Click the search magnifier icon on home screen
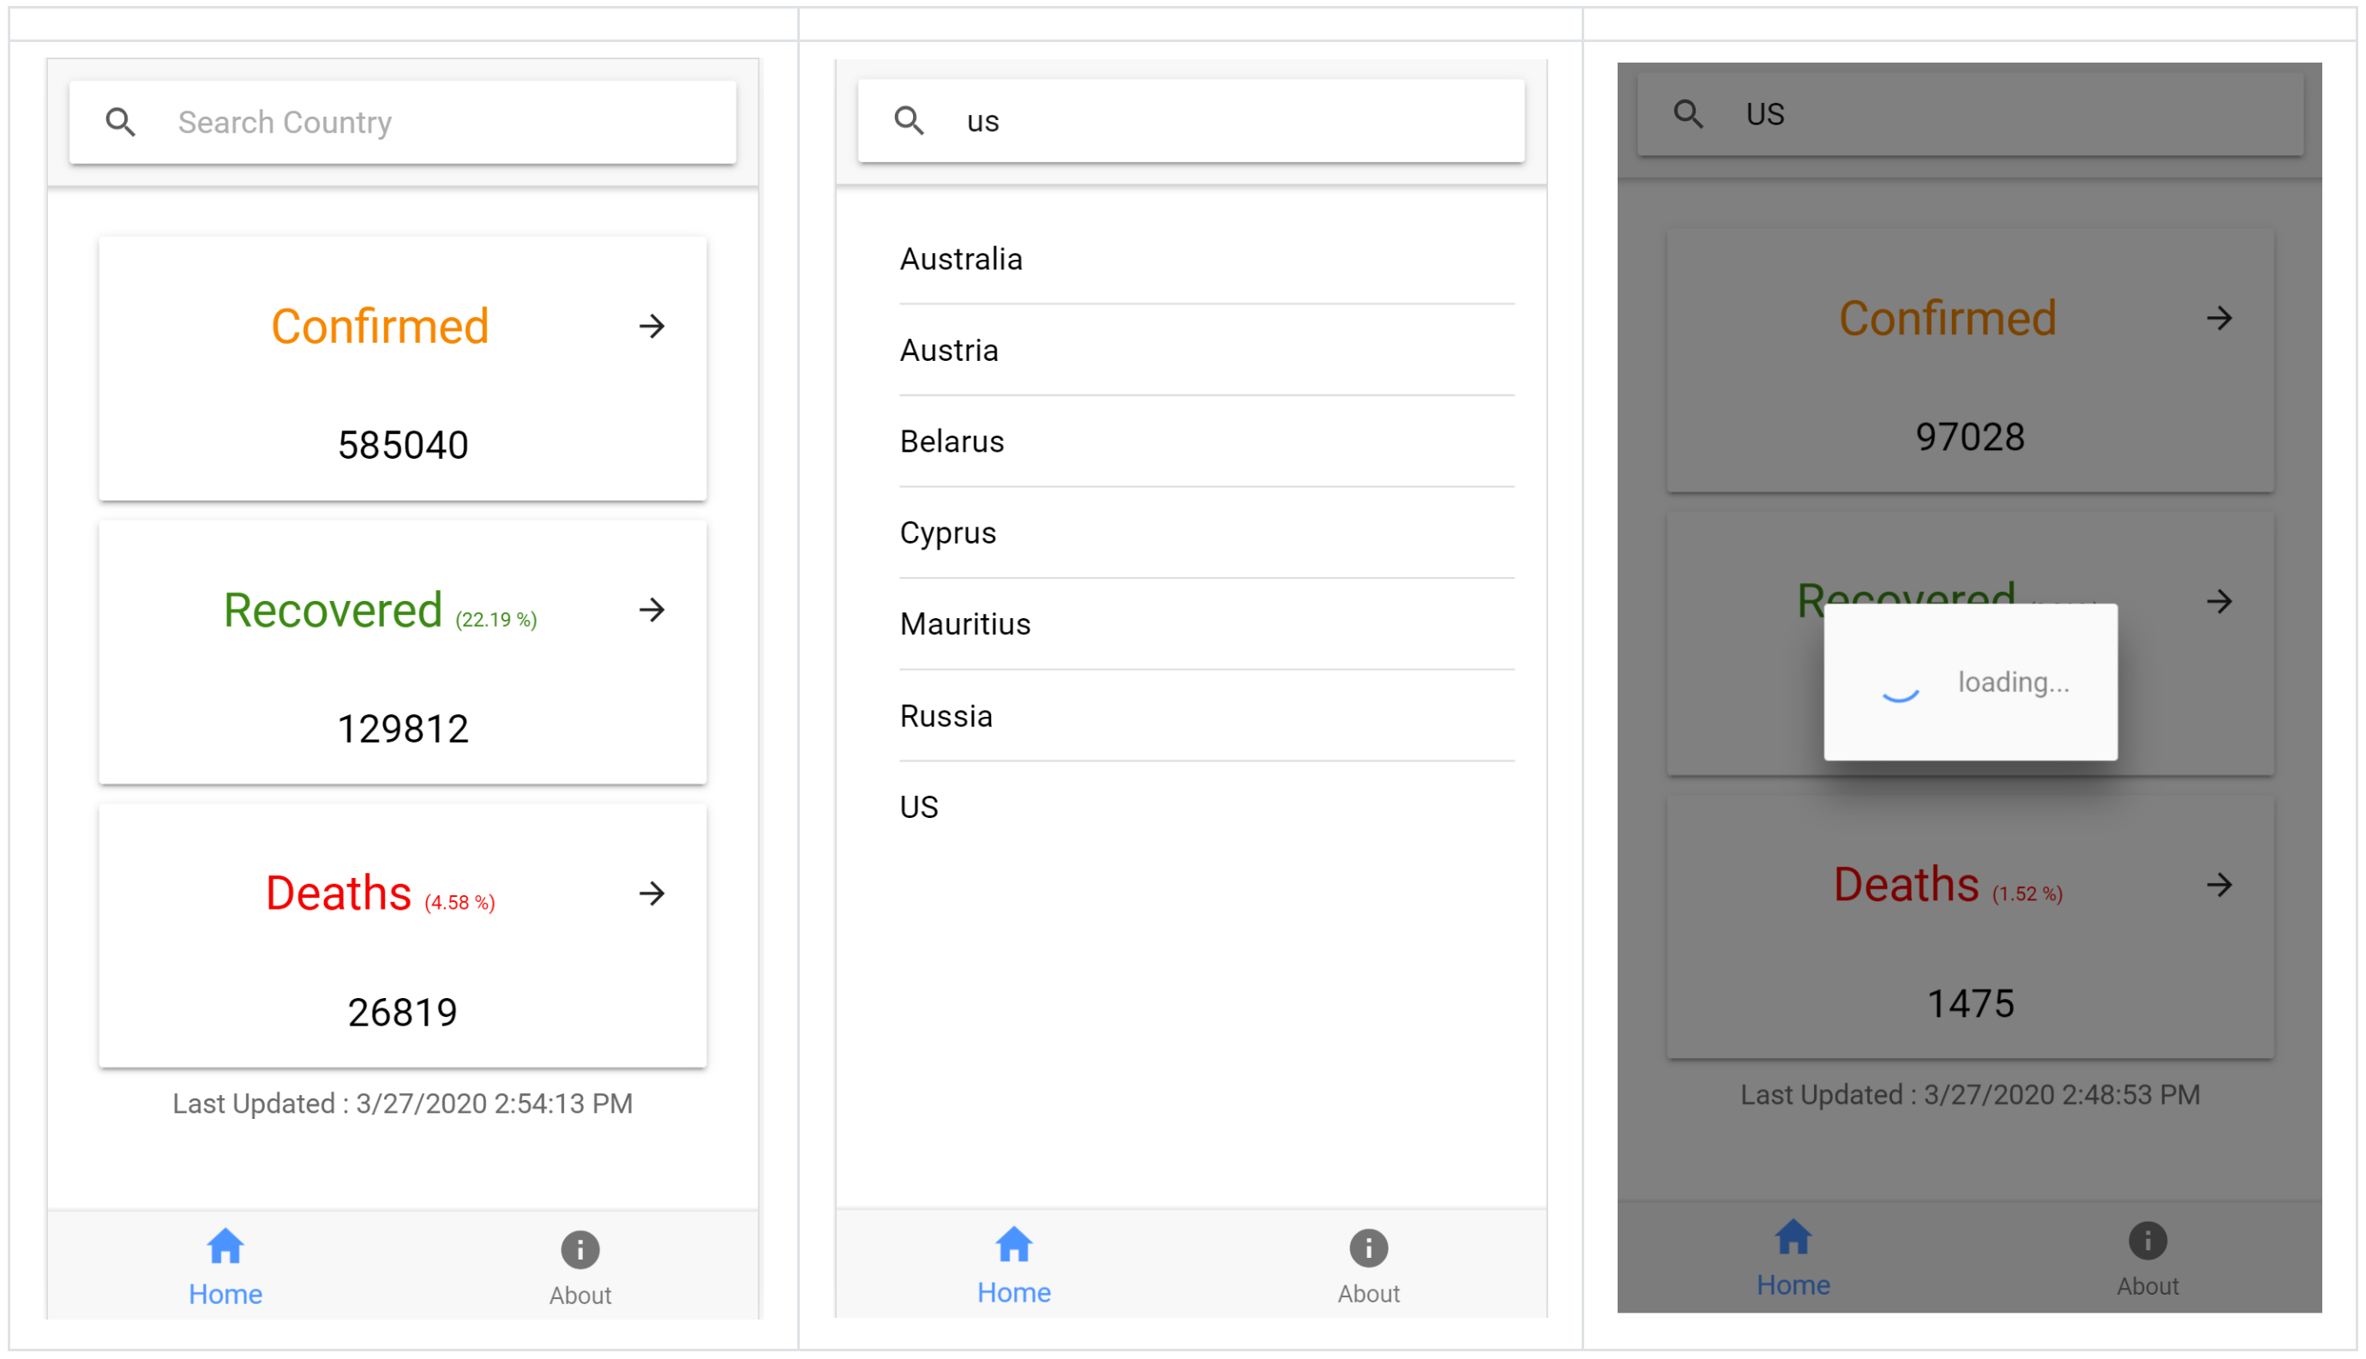2366x1359 pixels. pos(123,122)
